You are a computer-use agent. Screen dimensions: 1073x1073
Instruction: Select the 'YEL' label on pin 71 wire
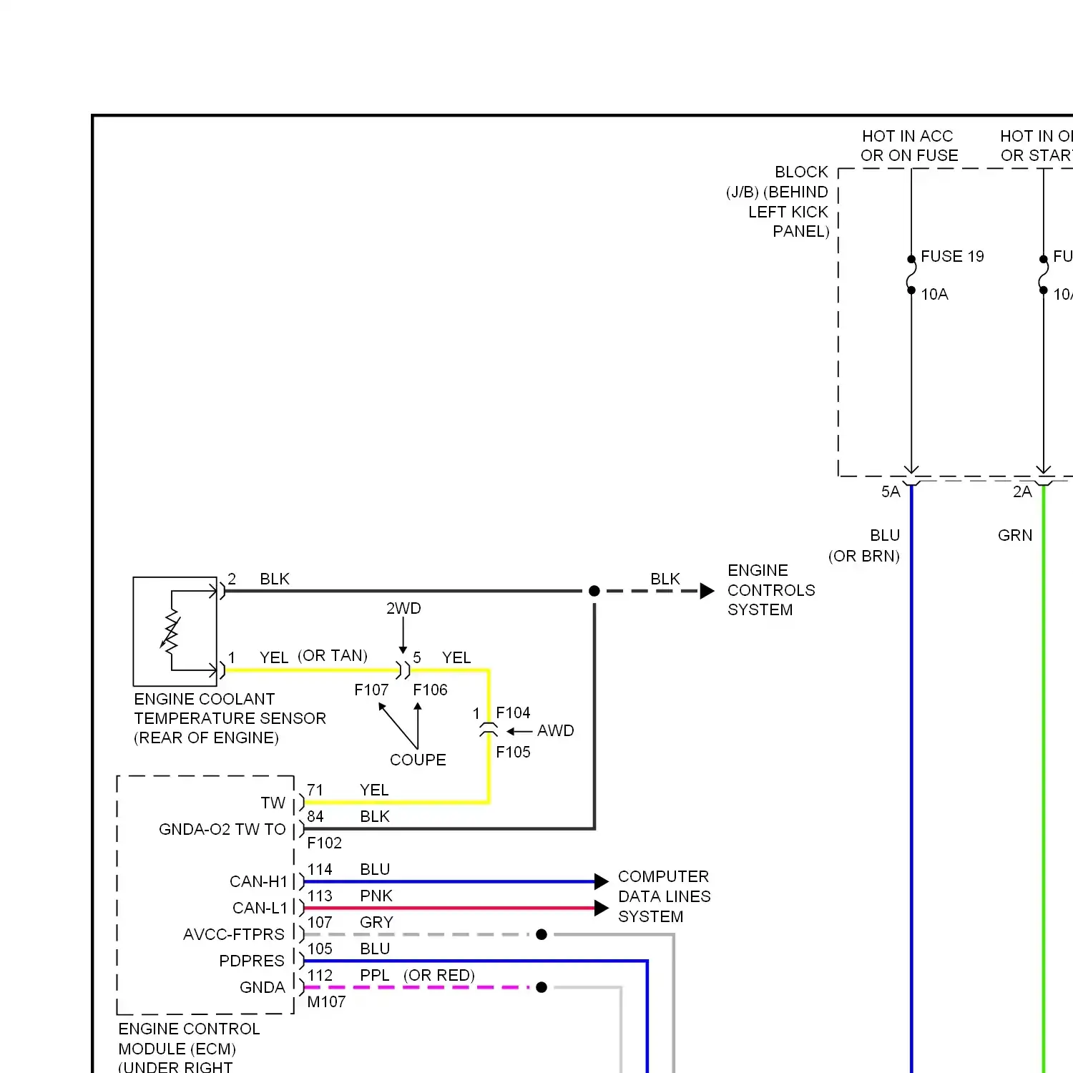coord(374,790)
